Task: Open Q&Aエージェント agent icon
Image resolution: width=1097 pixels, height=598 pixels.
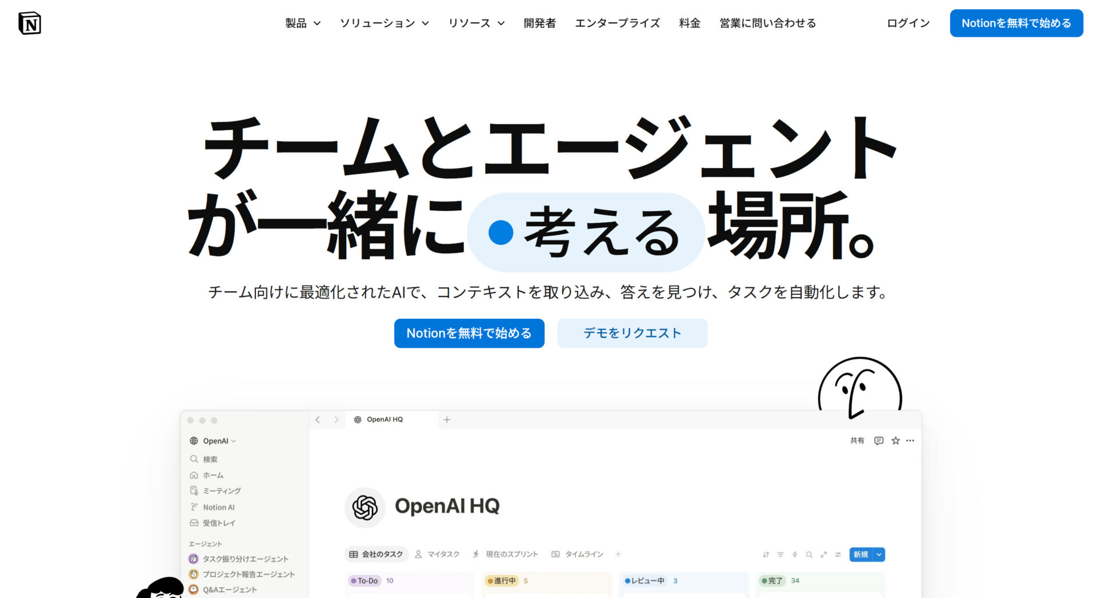Action: tap(194, 589)
